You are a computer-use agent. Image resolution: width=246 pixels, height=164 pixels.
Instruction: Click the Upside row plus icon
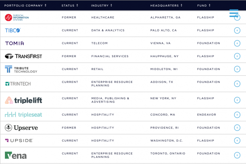tap(237, 141)
